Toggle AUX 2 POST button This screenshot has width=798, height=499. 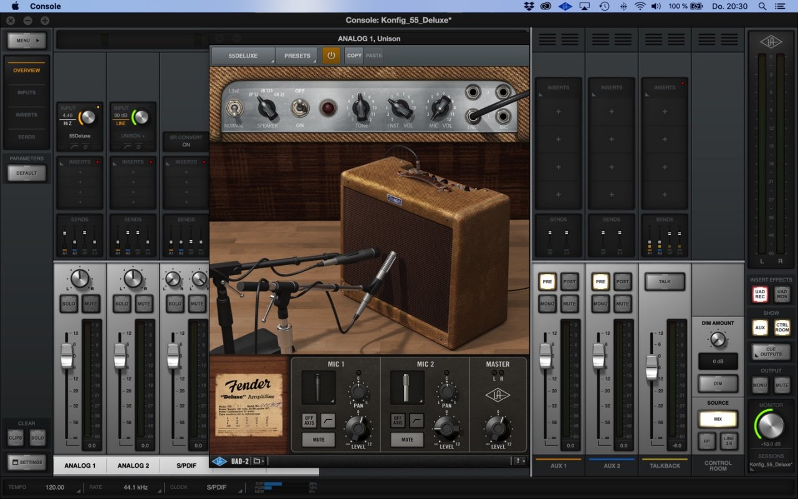click(623, 281)
